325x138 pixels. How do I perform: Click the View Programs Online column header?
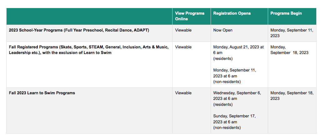(190, 16)
